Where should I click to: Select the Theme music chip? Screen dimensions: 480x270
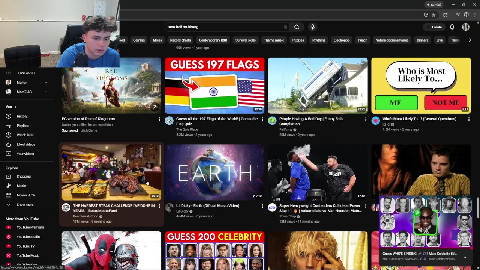(x=274, y=40)
